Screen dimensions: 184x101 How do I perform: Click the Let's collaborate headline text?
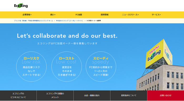coord(67,36)
